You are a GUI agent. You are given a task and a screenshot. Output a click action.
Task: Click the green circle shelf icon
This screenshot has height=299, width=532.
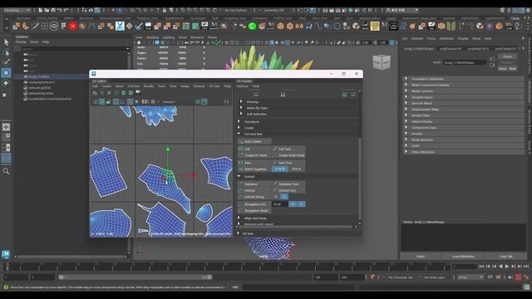click(252, 26)
